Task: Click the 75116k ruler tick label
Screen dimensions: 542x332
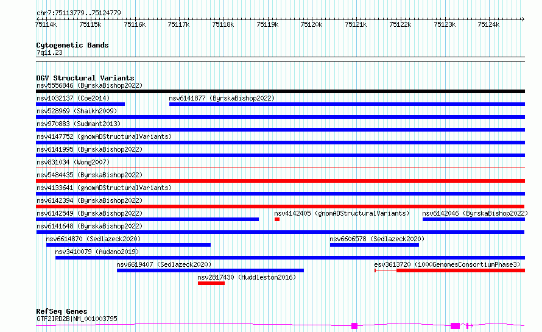Action: 135,24
